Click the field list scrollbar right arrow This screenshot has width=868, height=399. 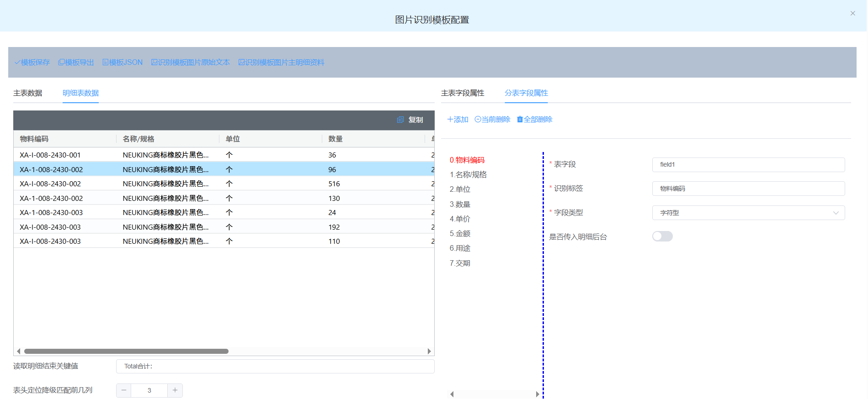(x=538, y=394)
